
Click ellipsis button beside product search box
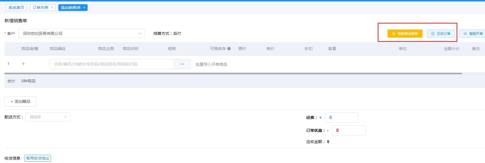(182, 64)
